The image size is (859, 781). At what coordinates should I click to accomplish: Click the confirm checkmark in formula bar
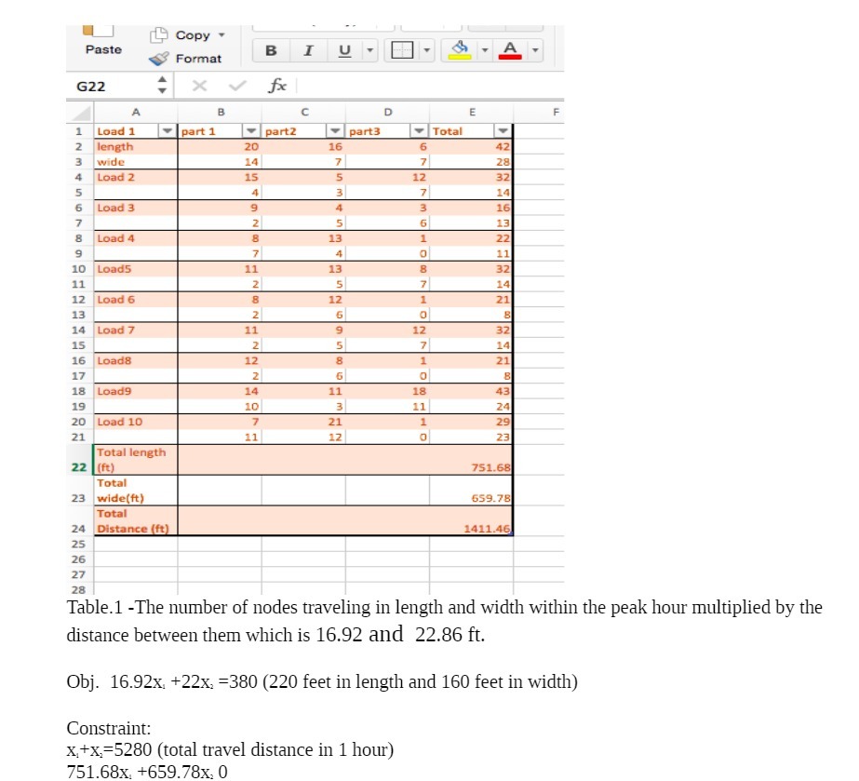coord(237,86)
